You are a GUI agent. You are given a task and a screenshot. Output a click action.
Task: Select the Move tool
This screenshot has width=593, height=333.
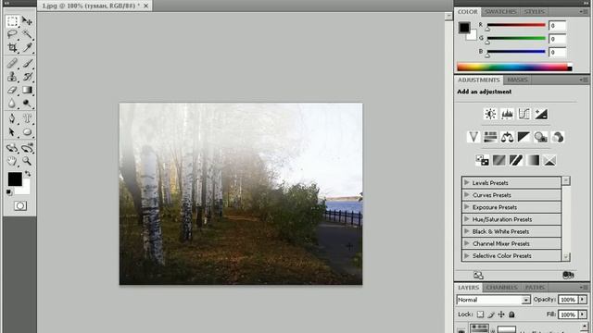coord(27,21)
